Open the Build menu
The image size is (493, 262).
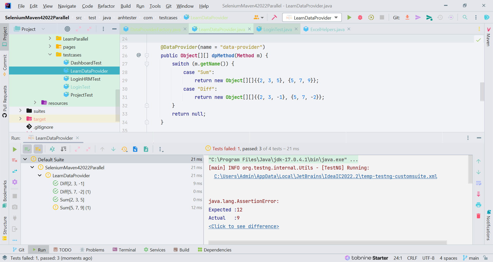[126, 6]
